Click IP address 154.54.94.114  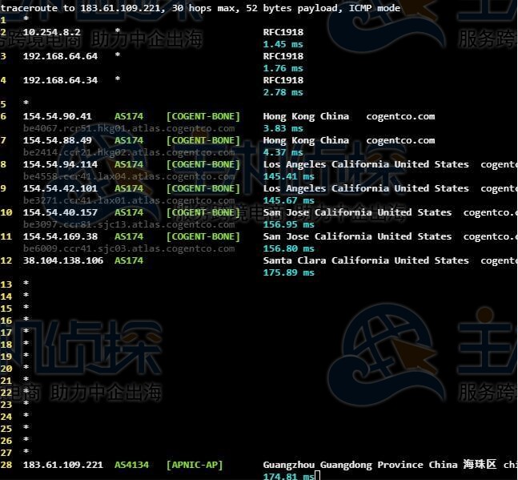60,164
